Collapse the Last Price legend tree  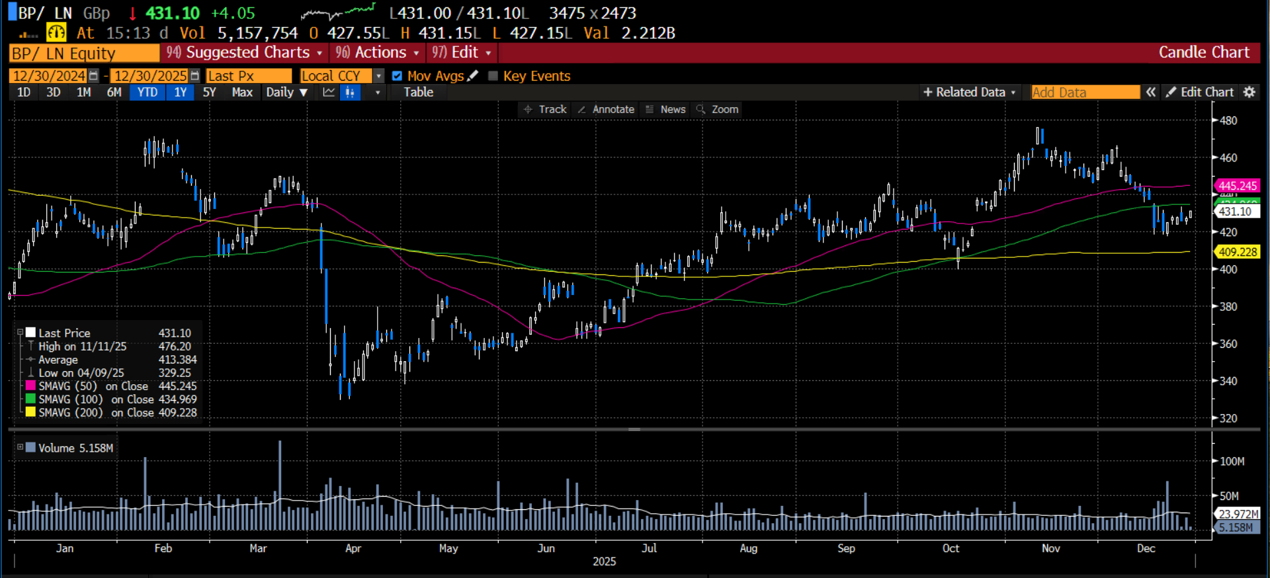(x=20, y=333)
